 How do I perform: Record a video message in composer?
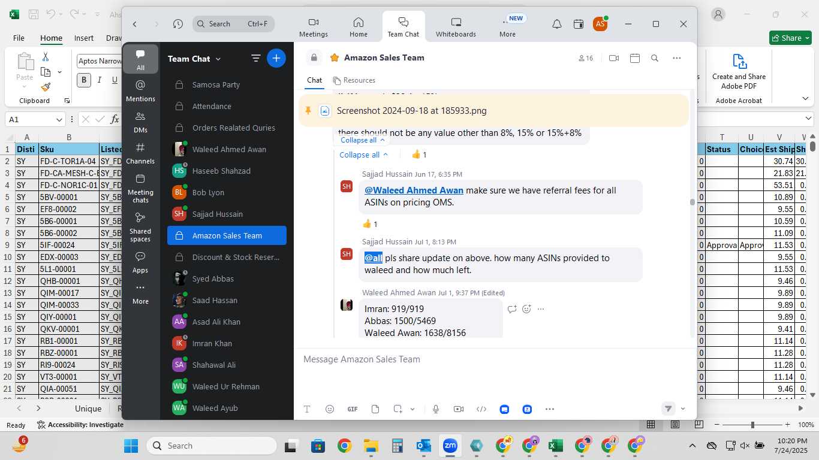(x=459, y=409)
